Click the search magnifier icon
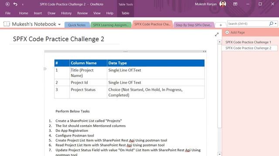This screenshot has height=156, width=279. (x=271, y=23)
